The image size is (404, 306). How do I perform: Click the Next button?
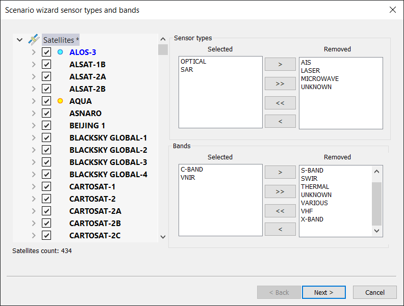[x=323, y=292]
